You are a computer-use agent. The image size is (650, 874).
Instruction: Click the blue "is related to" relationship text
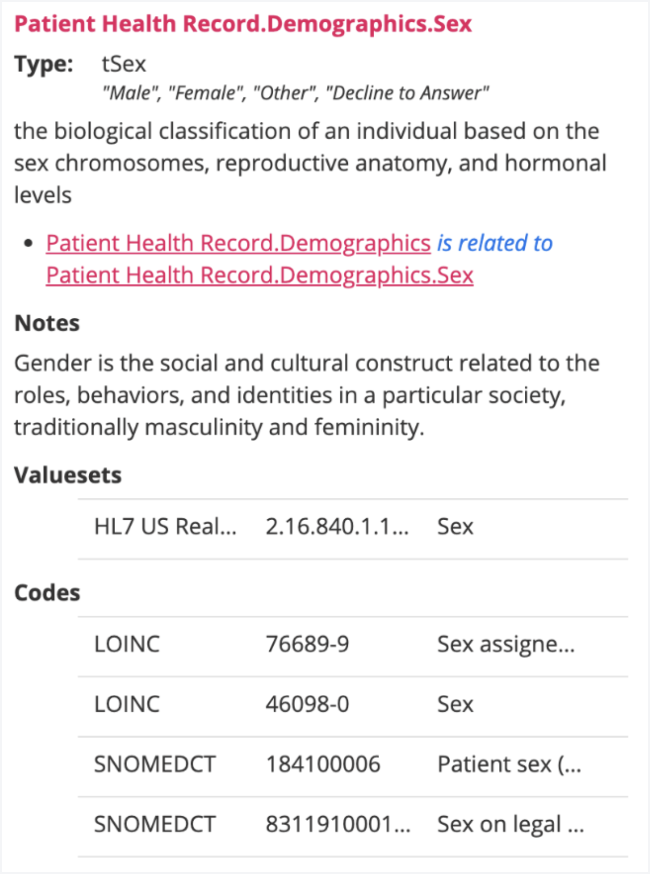[495, 243]
